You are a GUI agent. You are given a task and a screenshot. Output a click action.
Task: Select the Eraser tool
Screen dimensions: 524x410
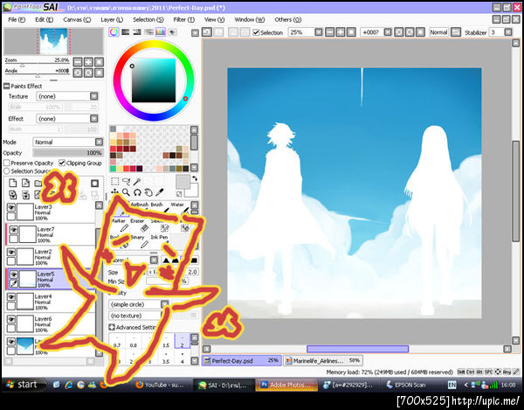point(141,226)
